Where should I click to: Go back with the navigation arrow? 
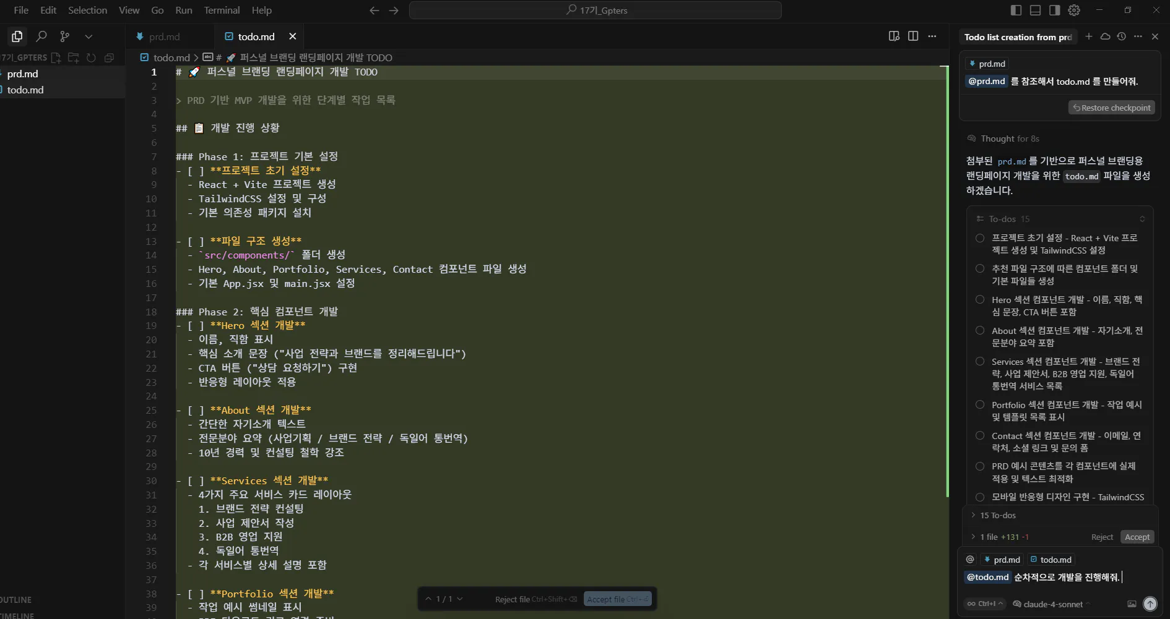click(374, 11)
